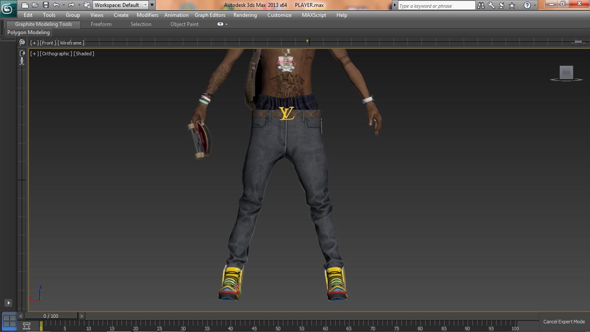Screen dimensions: 590x332
Task: Expand the InfoCenter search arrow
Action: pos(394,5)
